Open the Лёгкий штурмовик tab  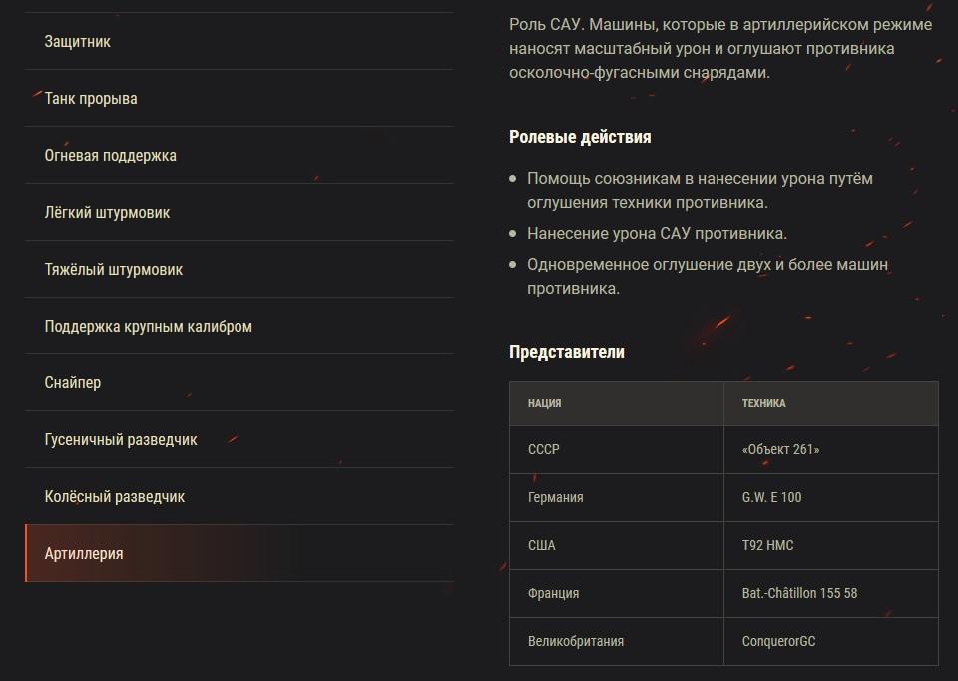click(107, 213)
